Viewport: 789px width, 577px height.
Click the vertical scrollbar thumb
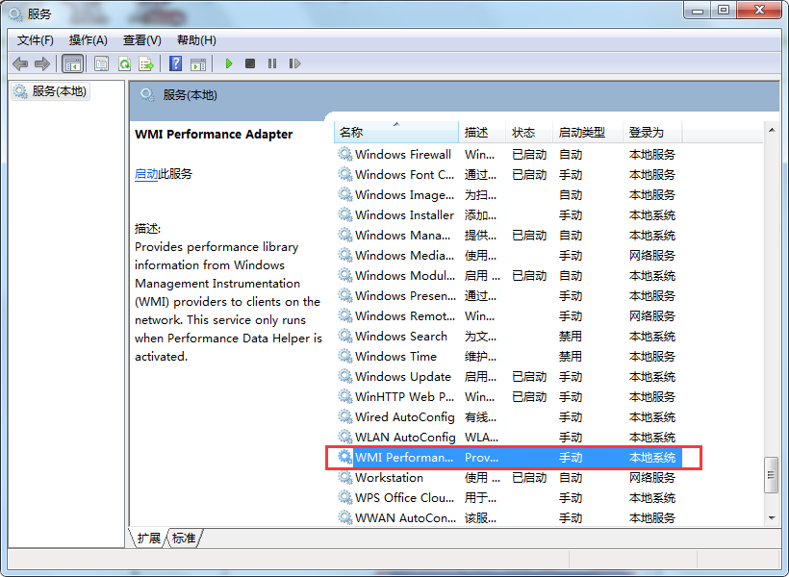click(x=772, y=475)
